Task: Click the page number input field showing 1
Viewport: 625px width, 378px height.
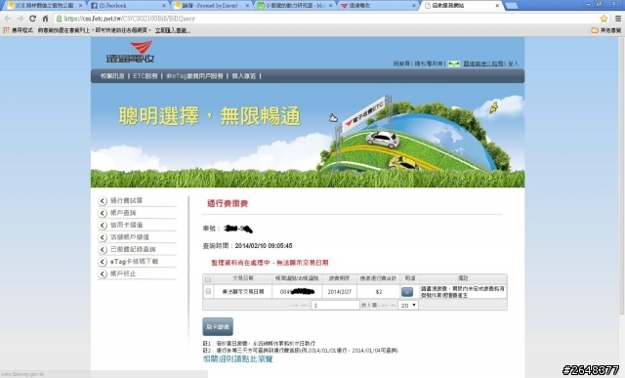Action: click(x=335, y=305)
